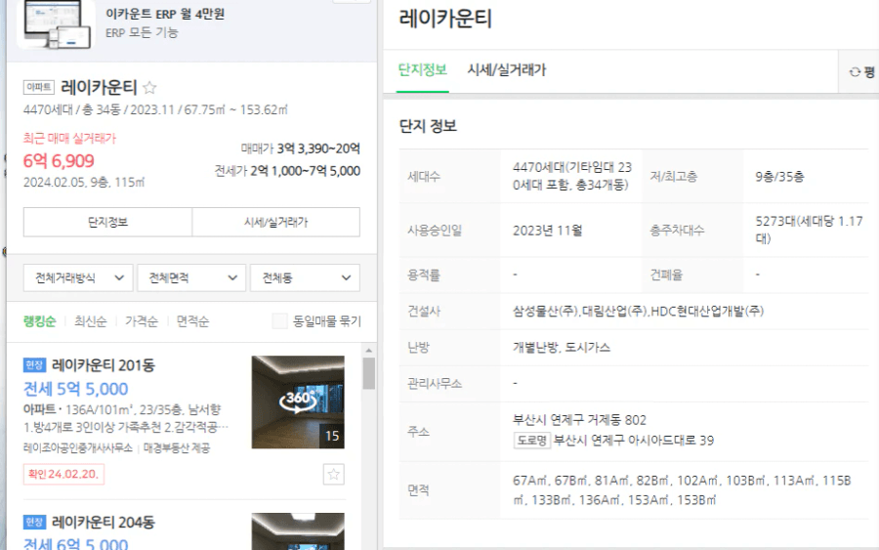Image resolution: width=879 pixels, height=550 pixels.
Task: Click the 부산시 연제구 아시아드대로 39 road address
Action: 634,441
